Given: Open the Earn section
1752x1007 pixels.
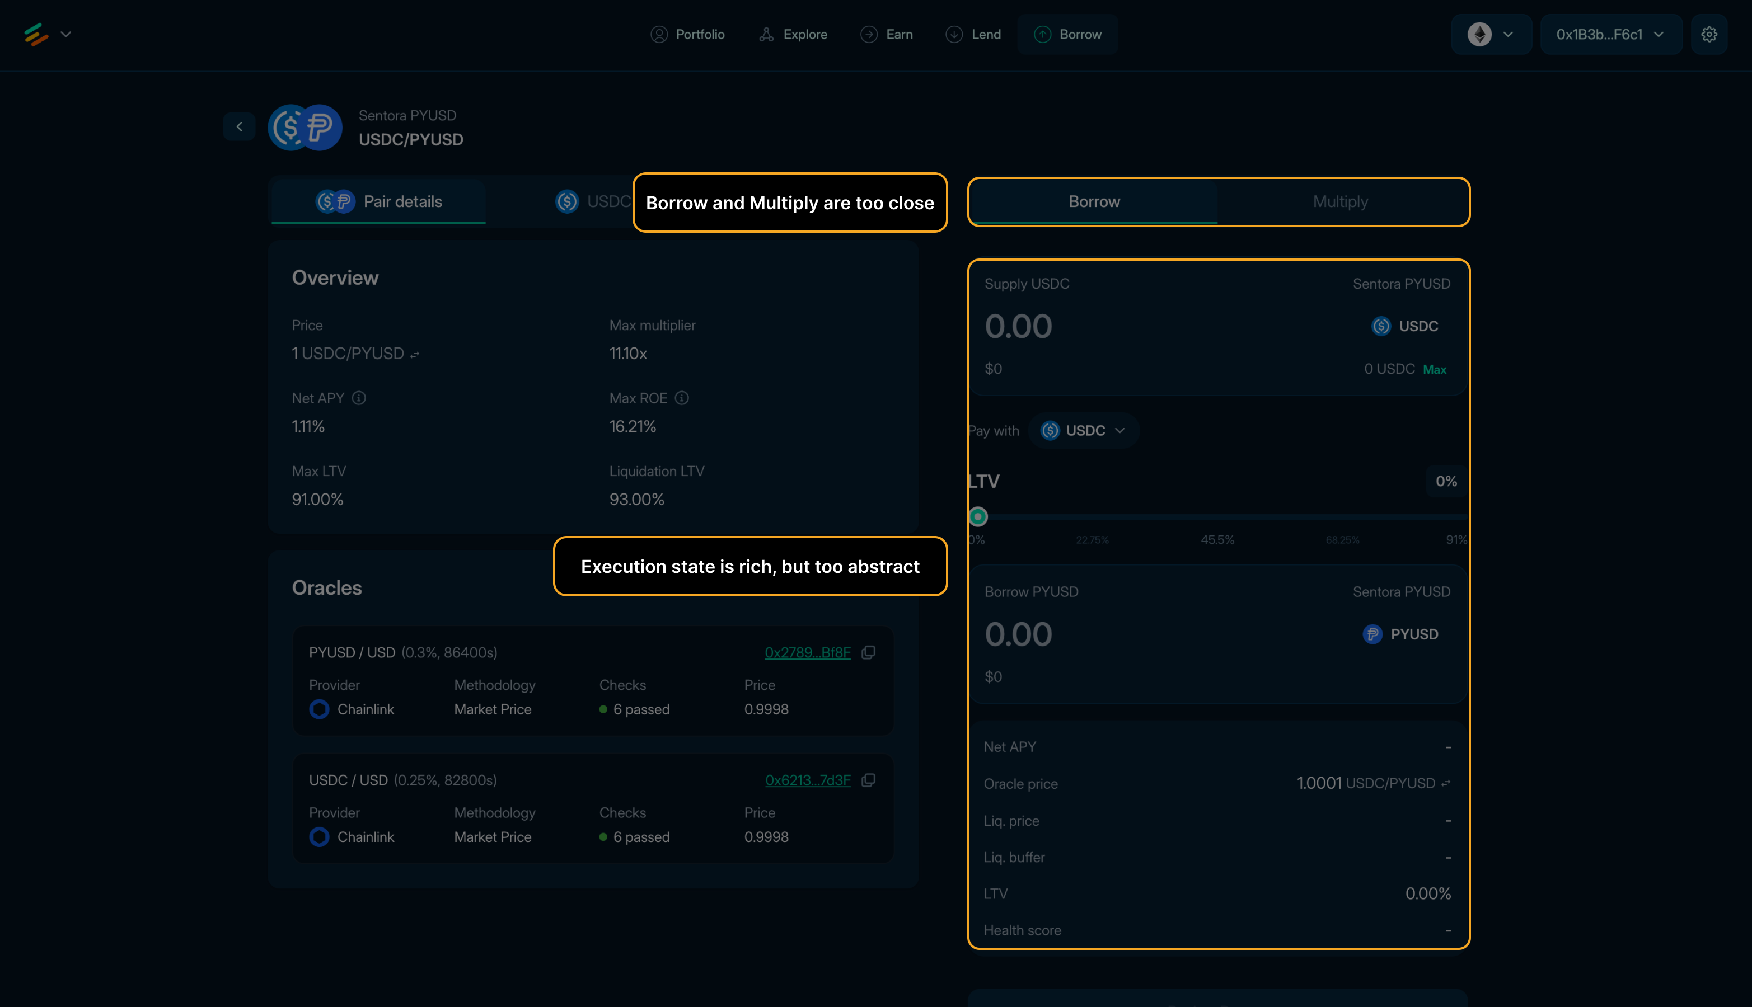Looking at the screenshot, I should pyautogui.click(x=887, y=34).
